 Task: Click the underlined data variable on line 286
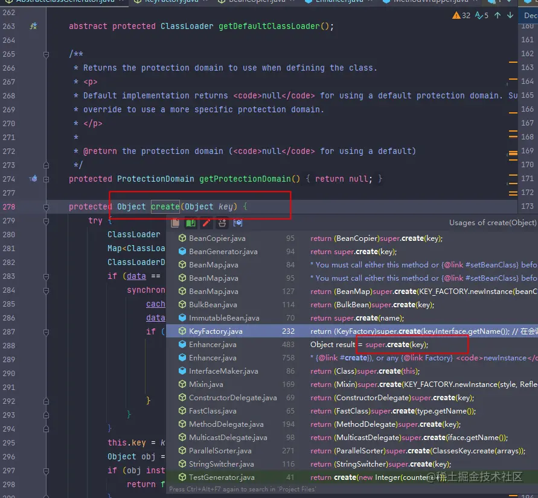click(x=156, y=318)
